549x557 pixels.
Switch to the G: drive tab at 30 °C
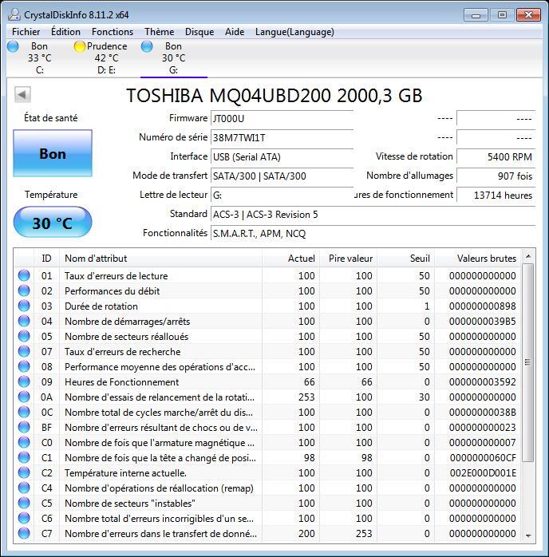(x=173, y=58)
